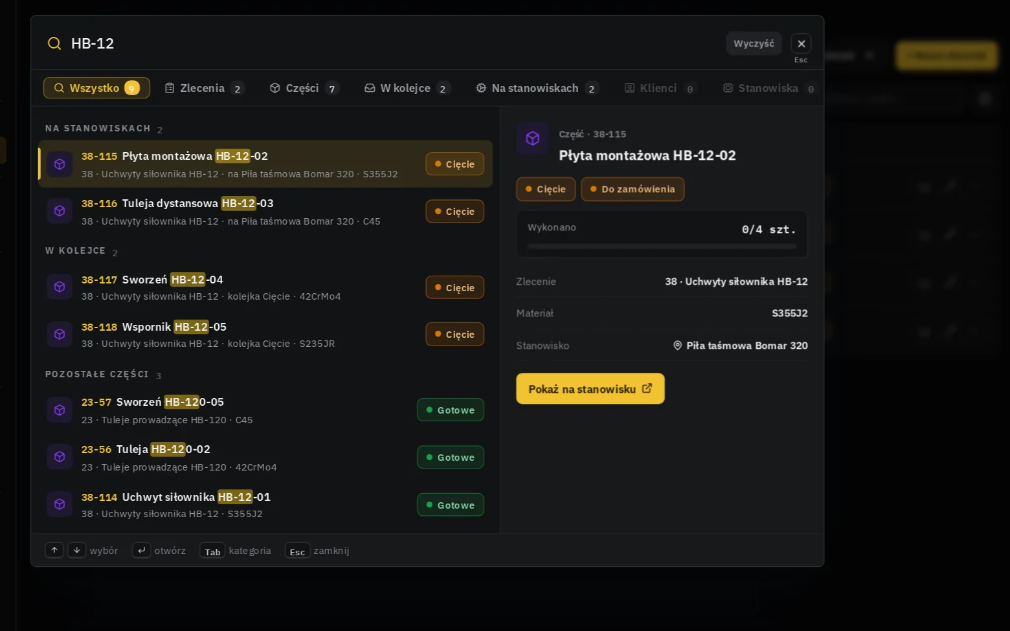Click the cube icon of 38-114 Uchwyt siłownika

pos(60,504)
